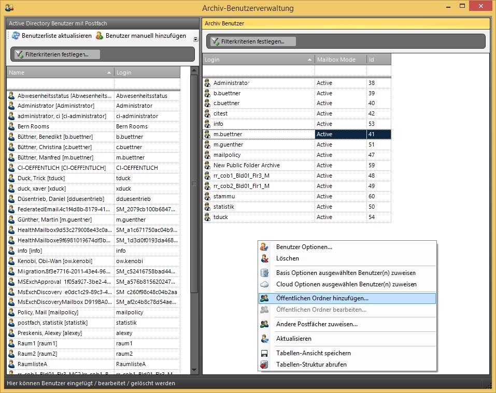Screen dimensions: 496x393
Task: Open the toolbar overflow dropdown arrow in the left panel
Action: [195, 39]
